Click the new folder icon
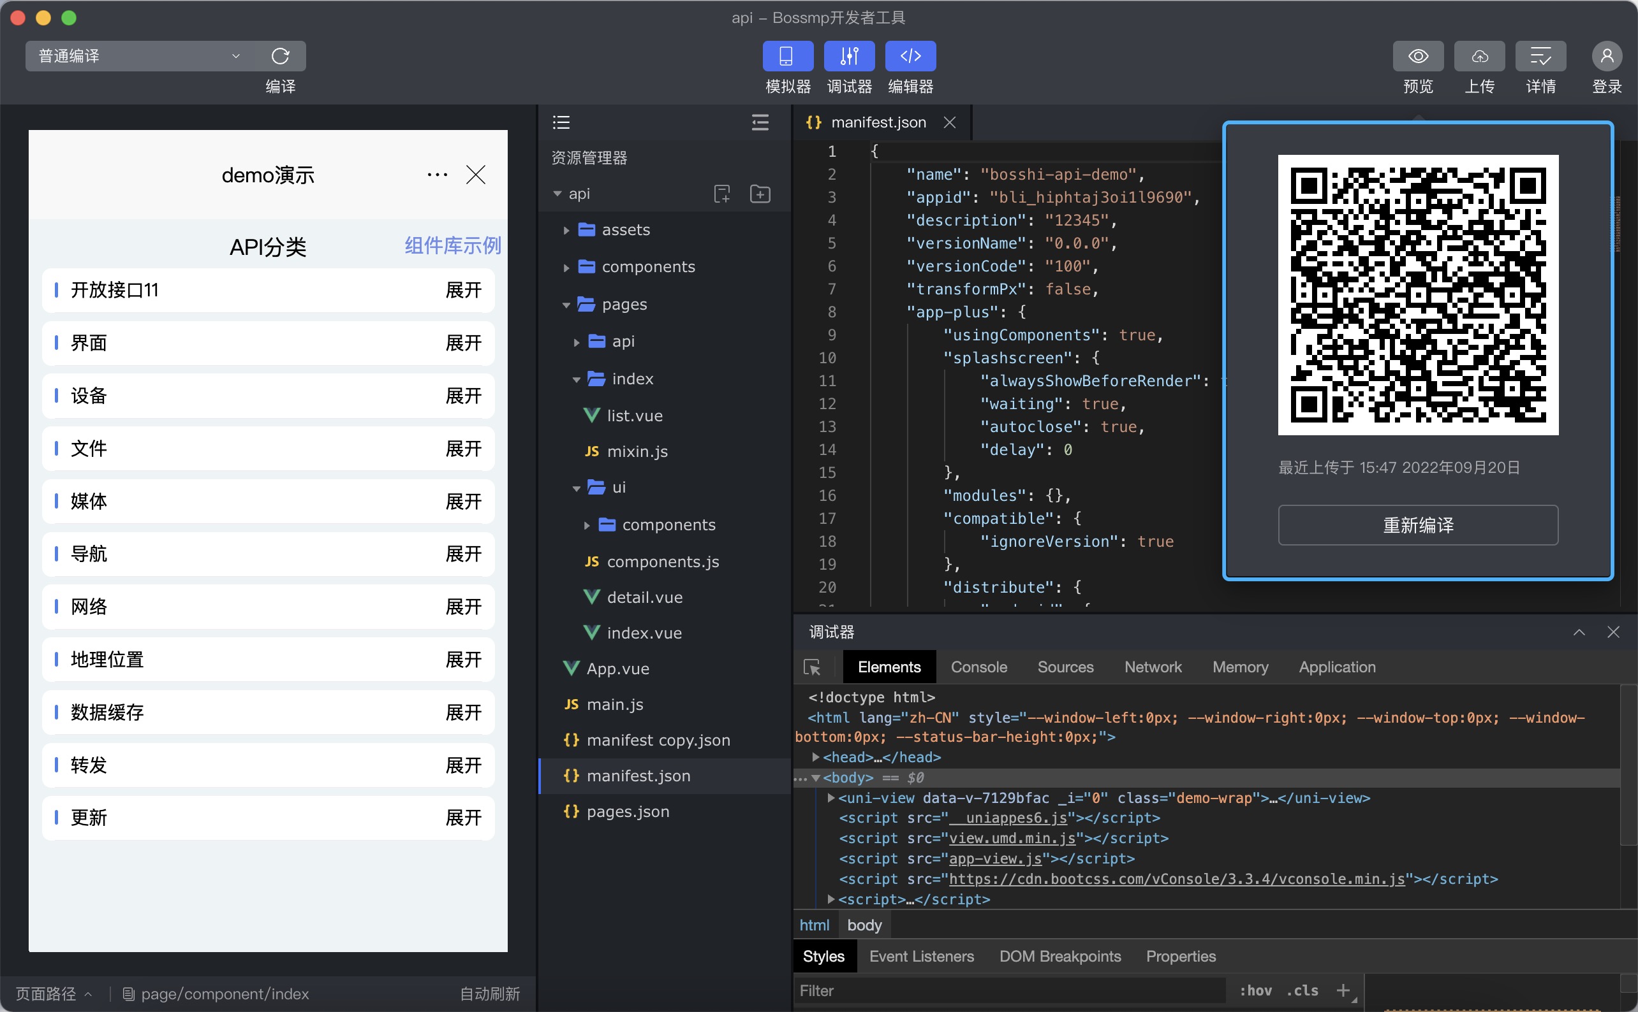This screenshot has height=1012, width=1638. point(760,194)
